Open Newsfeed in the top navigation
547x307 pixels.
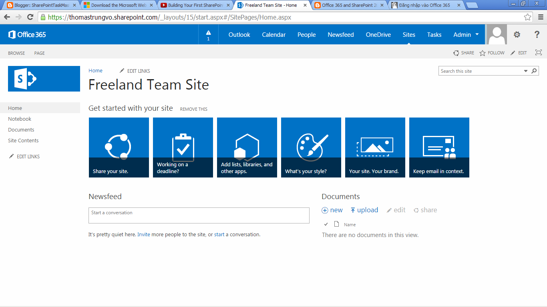(341, 35)
